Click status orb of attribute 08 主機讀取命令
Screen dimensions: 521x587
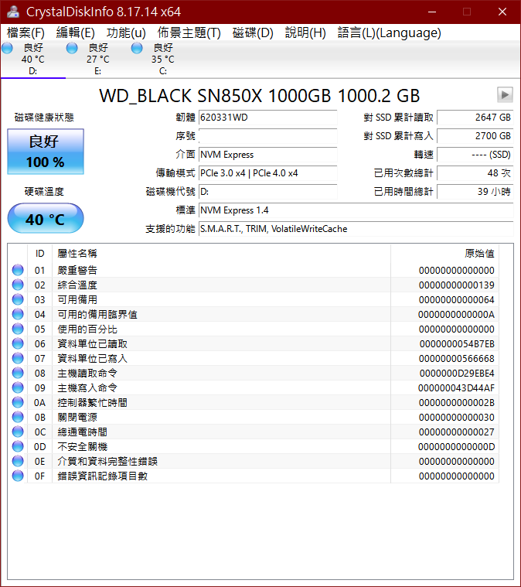18,373
